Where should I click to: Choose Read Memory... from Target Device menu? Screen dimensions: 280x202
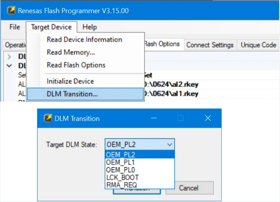pos(71,52)
